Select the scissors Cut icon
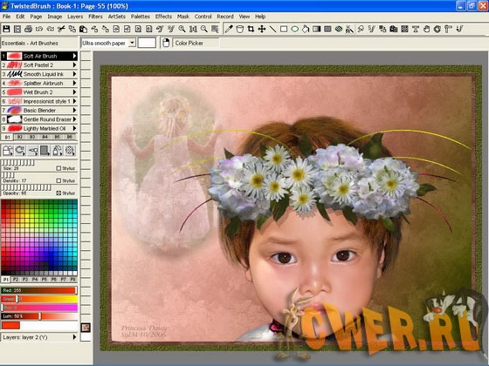 pyautogui.click(x=61, y=29)
